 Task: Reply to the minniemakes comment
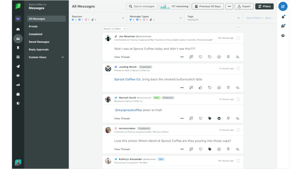pos(238,149)
